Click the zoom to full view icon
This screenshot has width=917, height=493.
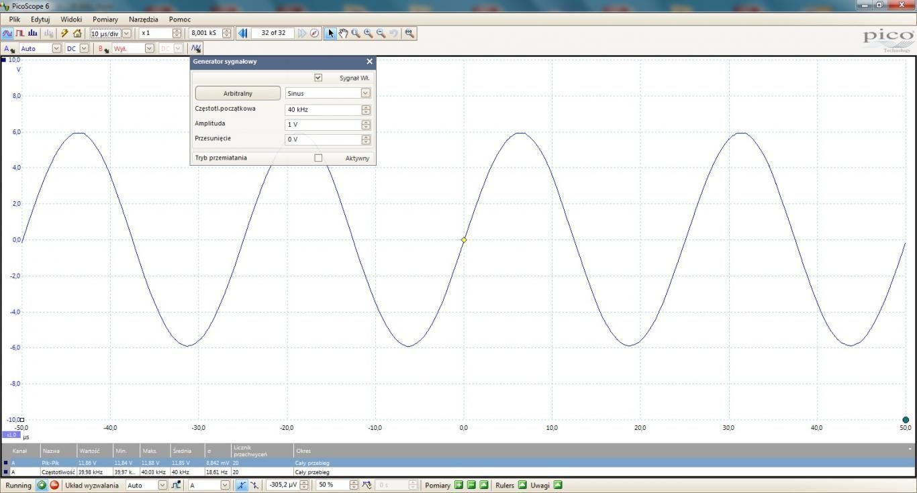coord(409,33)
